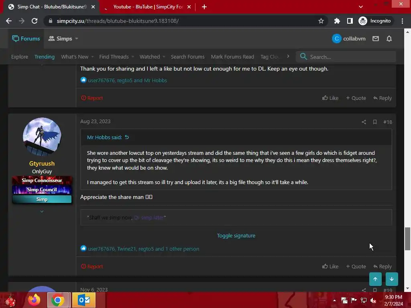Image resolution: width=411 pixels, height=308 pixels.
Task: Open What's New
Action: pos(75,57)
